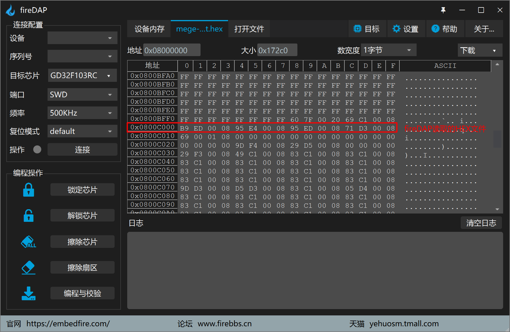Click the address field 0x08000000

coord(172,50)
